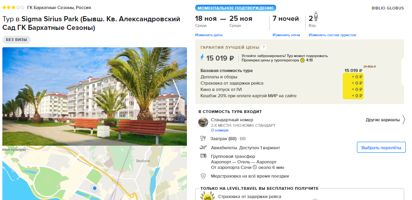The width and height of the screenshot is (412, 200).
Task: Open the О номере link
Action: coord(220,130)
